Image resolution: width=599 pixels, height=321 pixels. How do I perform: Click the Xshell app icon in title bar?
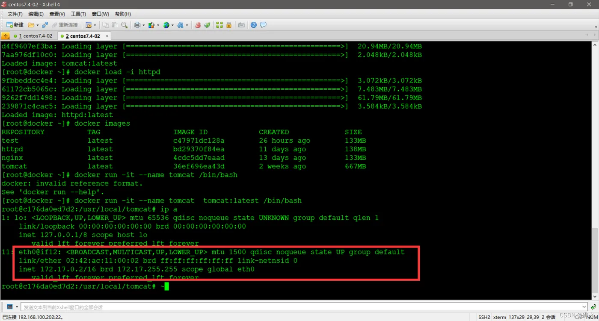click(4, 4)
